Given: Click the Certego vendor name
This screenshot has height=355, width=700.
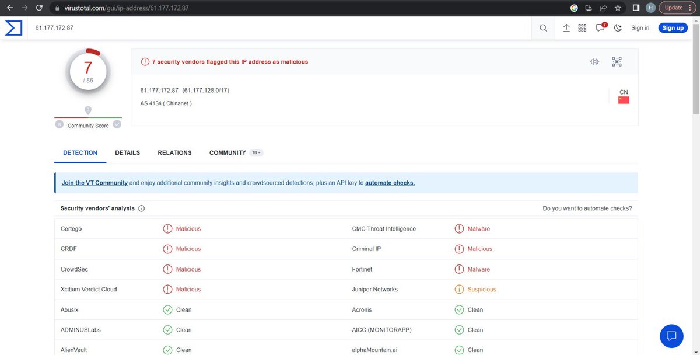Looking at the screenshot, I should [71, 229].
